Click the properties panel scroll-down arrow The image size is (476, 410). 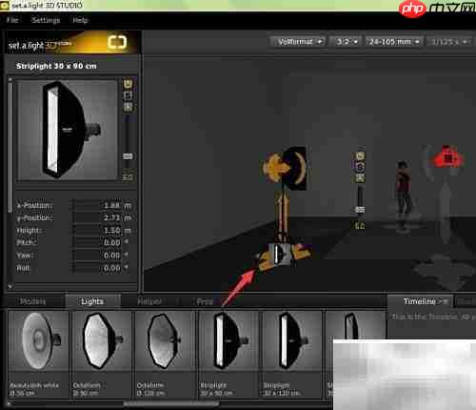point(10,286)
